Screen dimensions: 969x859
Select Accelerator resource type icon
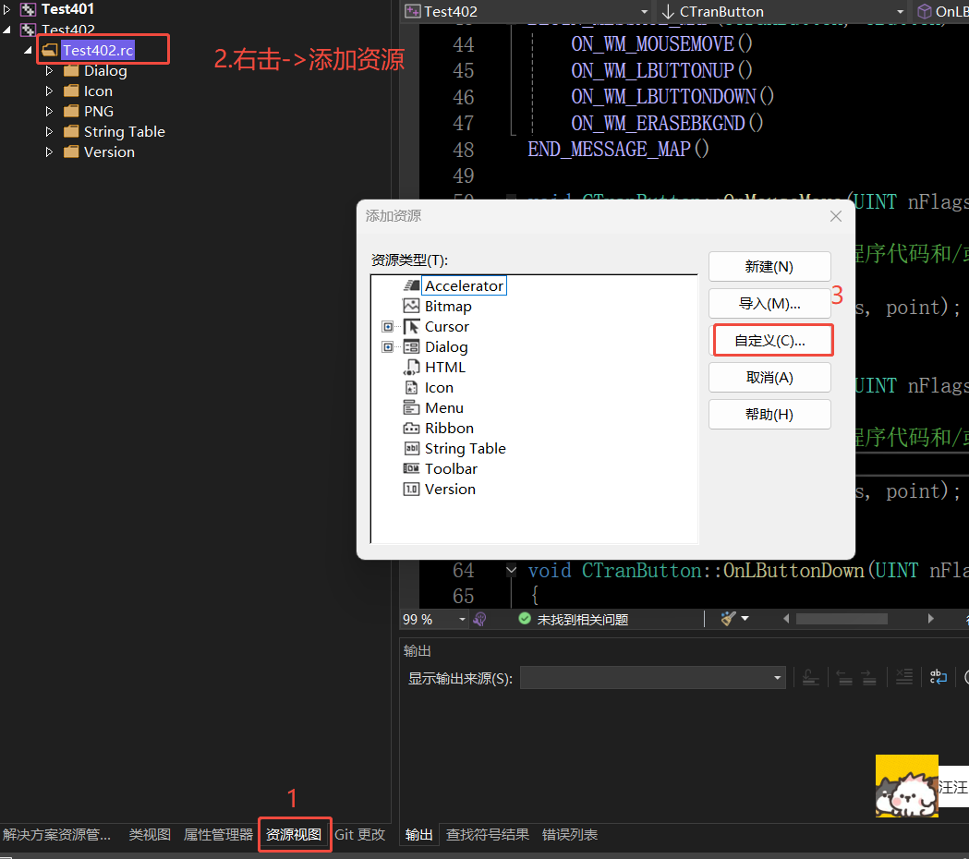[412, 285]
